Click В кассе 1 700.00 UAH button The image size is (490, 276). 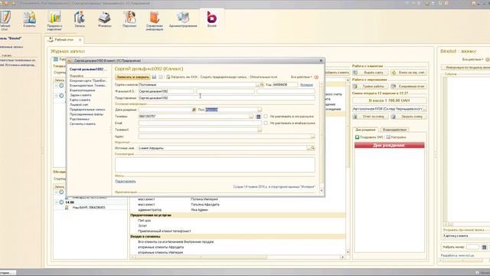tap(390, 100)
